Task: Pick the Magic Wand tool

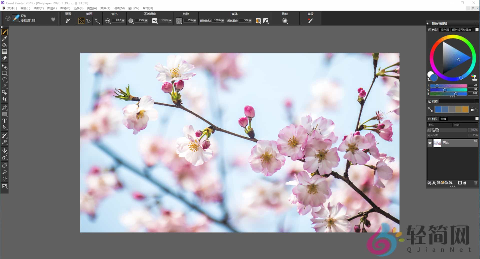Action: pos(4,86)
